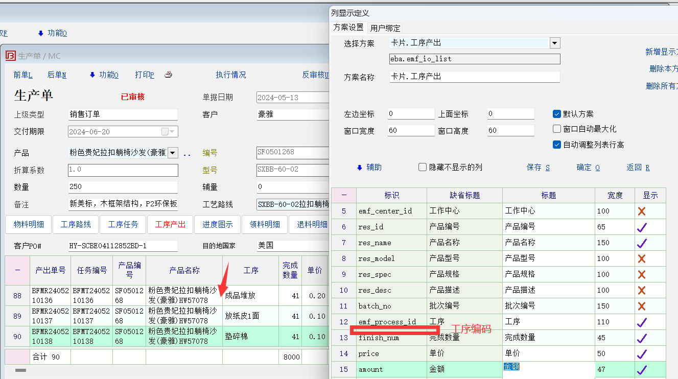The image size is (678, 379).
Task: Uncheck the 默认方案 checkbox
Action: pyautogui.click(x=557, y=114)
